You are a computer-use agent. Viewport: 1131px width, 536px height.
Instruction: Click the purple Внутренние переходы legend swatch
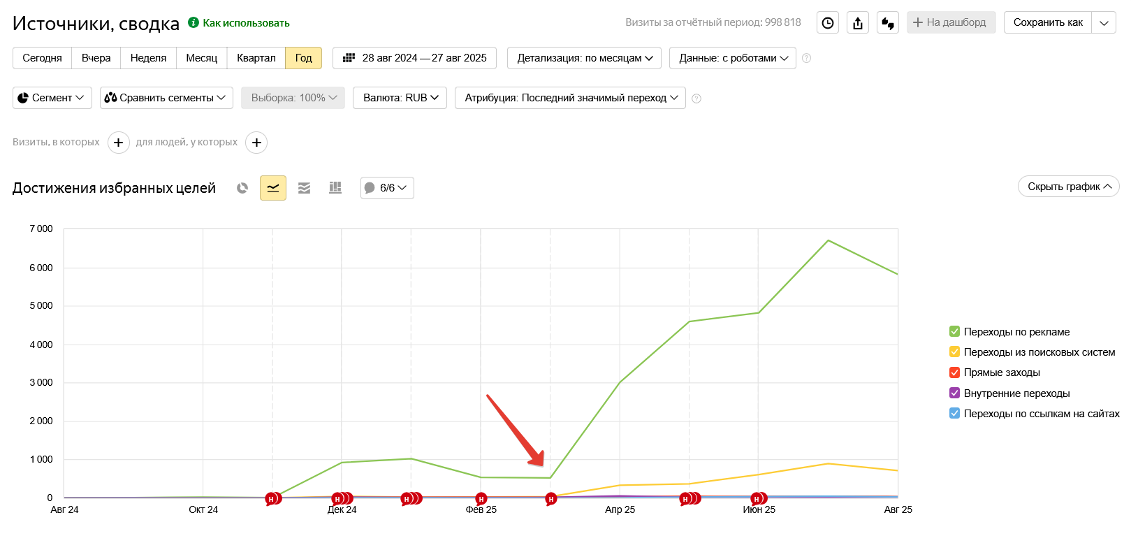coord(954,393)
